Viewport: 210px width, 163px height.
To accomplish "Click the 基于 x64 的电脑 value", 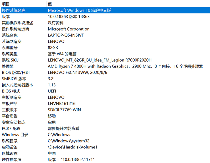I will point(62,54).
